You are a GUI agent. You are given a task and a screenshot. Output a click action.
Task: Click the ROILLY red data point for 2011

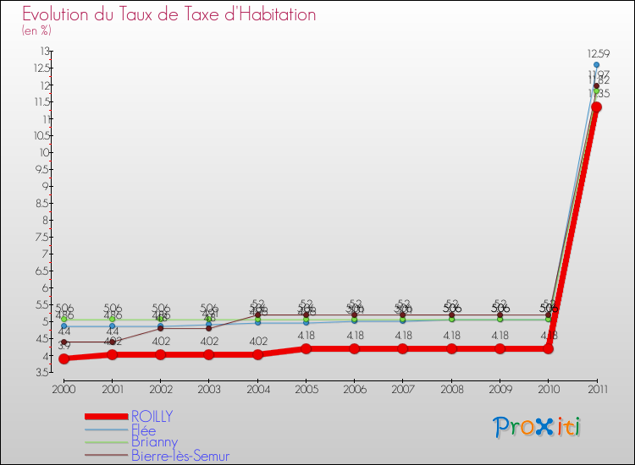click(x=596, y=107)
